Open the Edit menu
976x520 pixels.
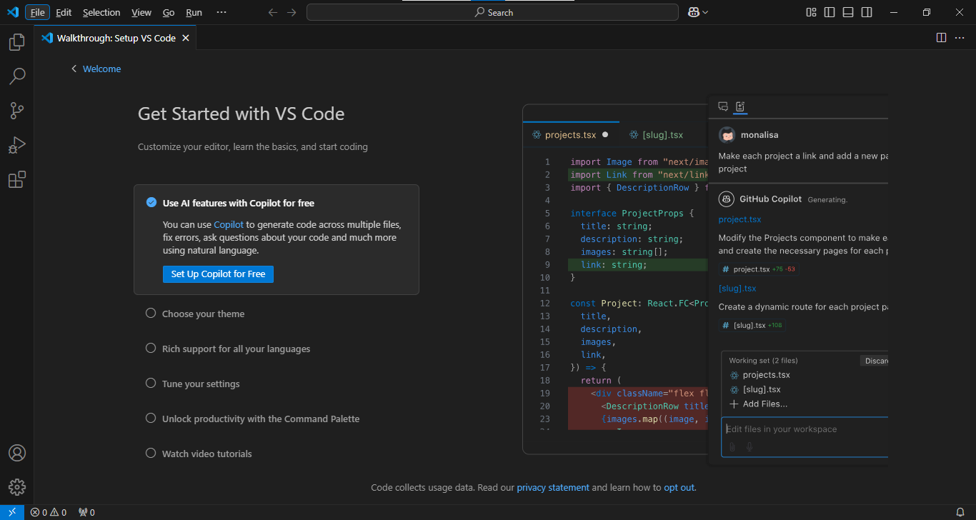pyautogui.click(x=64, y=12)
